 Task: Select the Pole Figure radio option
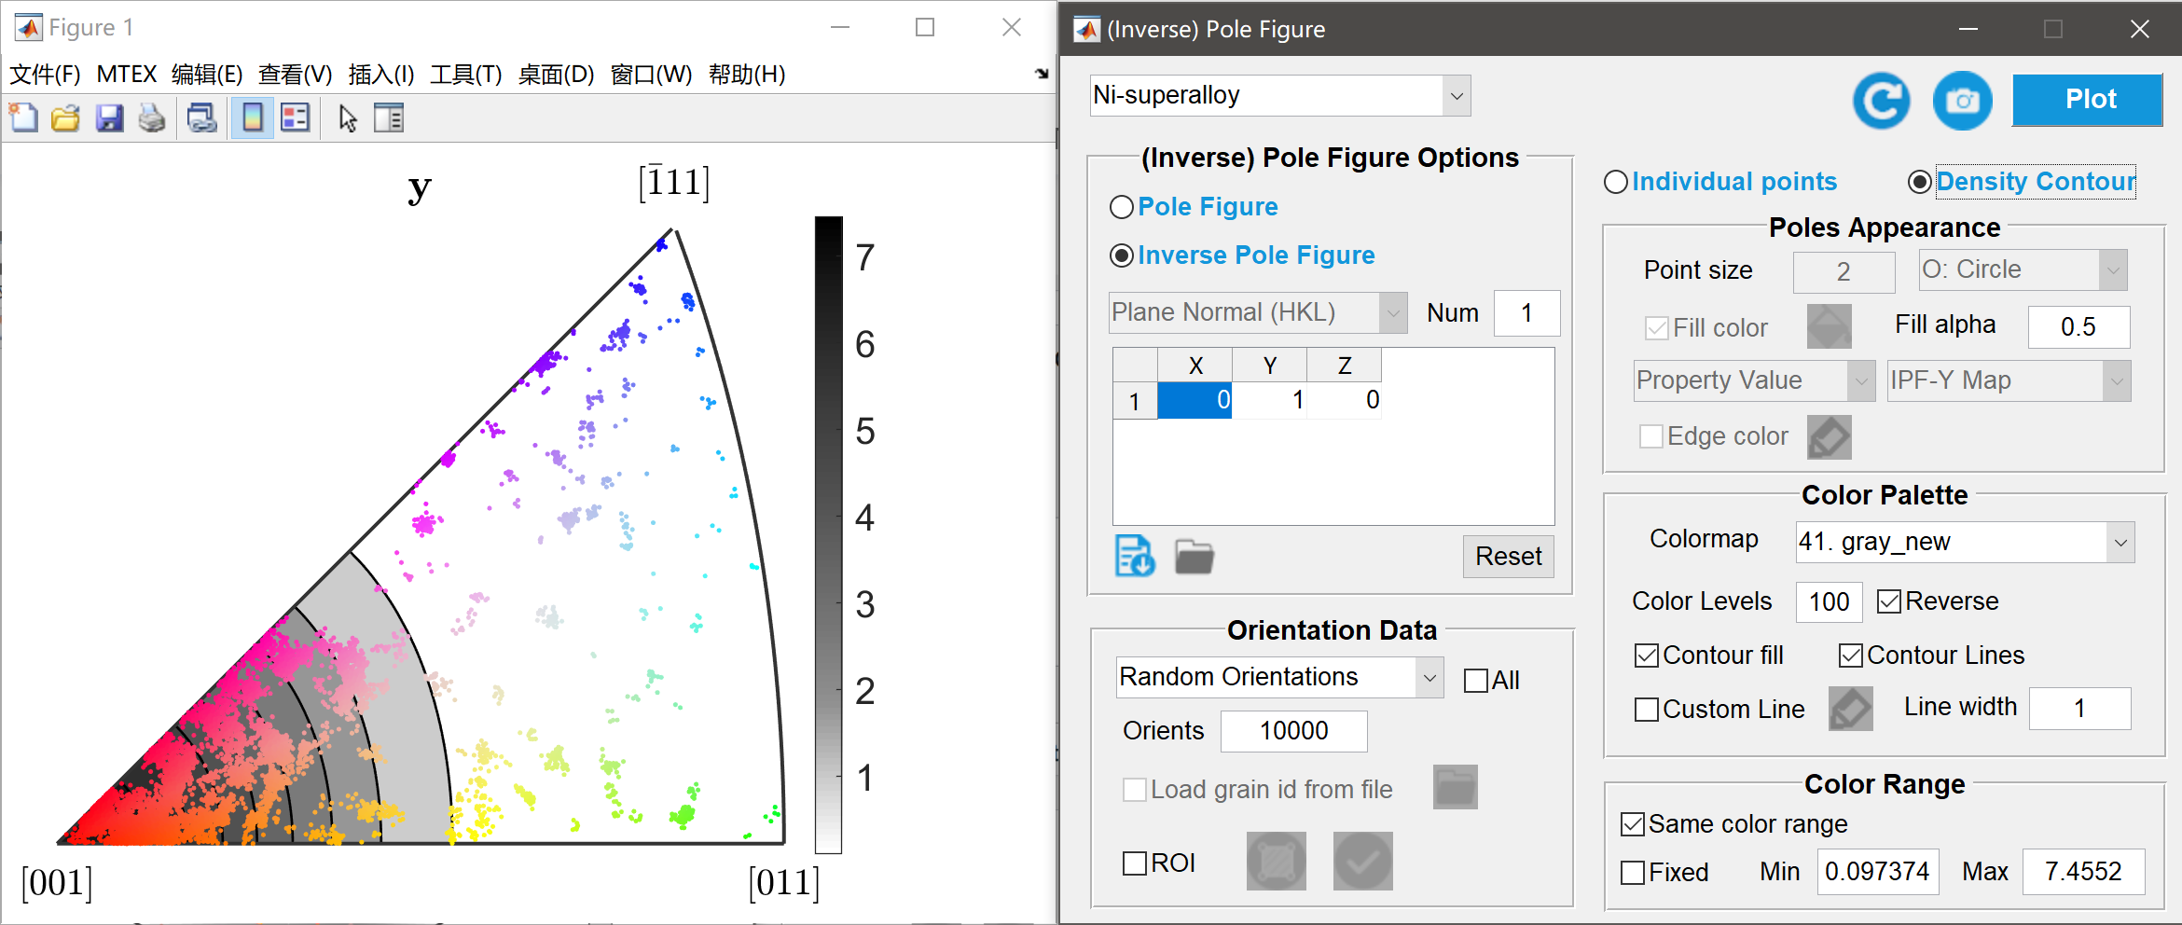pyautogui.click(x=1122, y=207)
